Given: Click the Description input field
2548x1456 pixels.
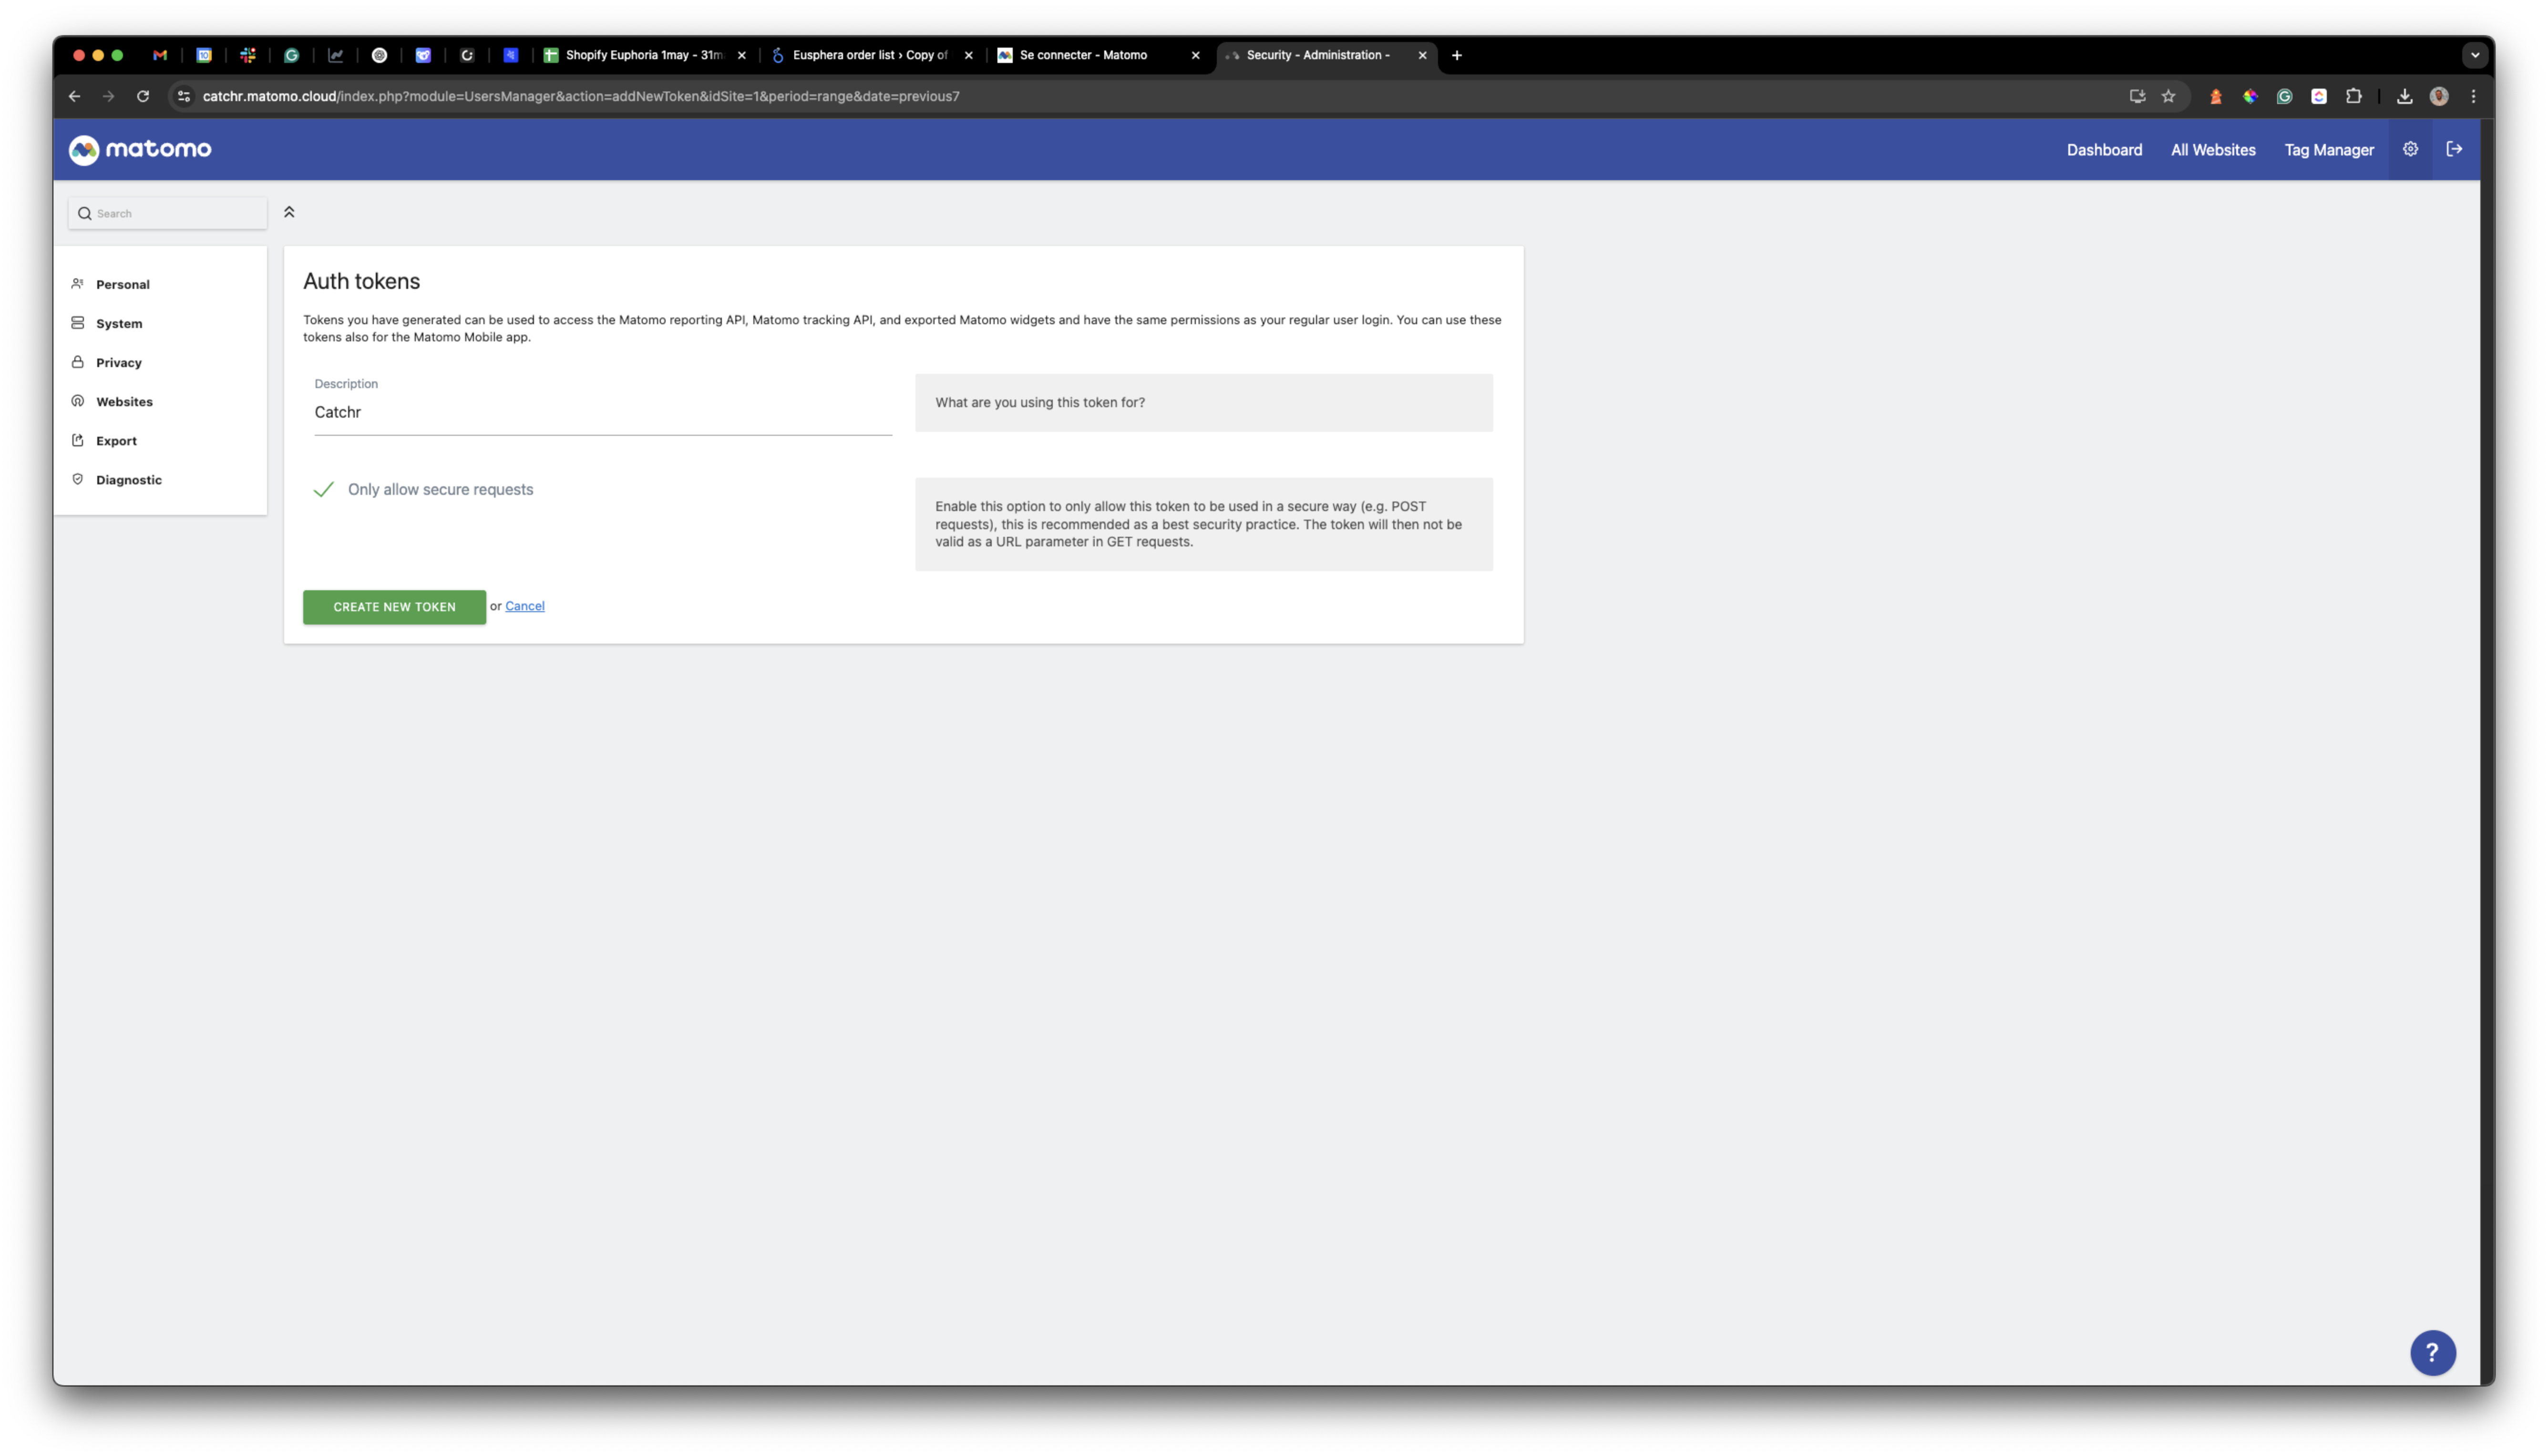Looking at the screenshot, I should (x=603, y=412).
